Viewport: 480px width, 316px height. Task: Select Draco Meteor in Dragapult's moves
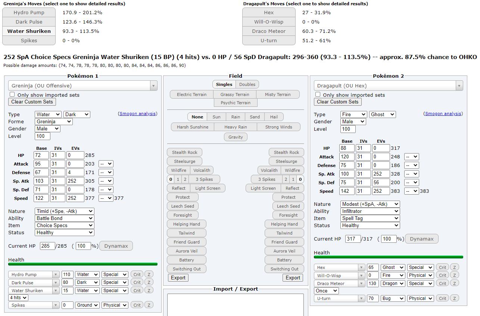pos(269,31)
